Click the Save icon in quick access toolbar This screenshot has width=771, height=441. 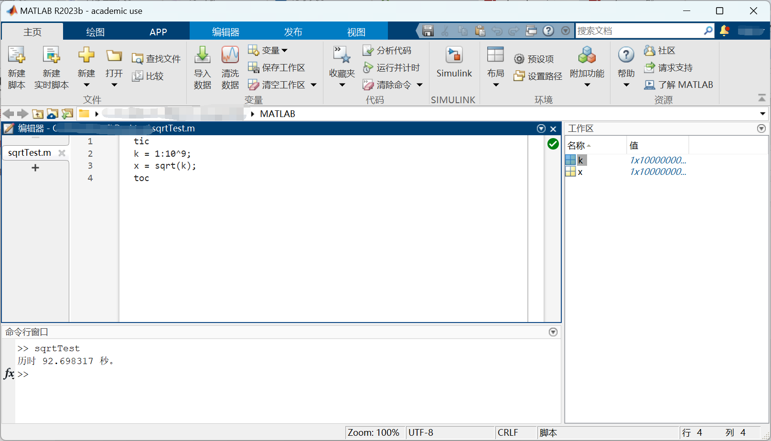tap(428, 31)
